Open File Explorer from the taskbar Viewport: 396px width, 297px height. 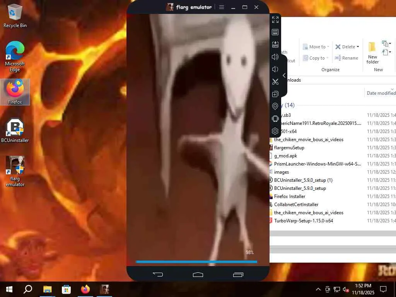point(47,289)
